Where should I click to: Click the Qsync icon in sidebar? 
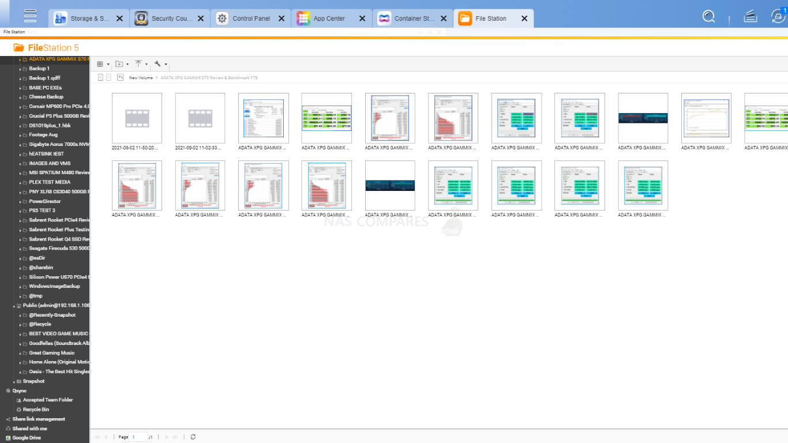tap(8, 391)
